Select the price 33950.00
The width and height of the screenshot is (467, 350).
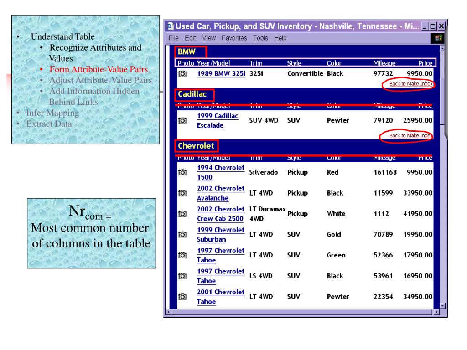418,193
